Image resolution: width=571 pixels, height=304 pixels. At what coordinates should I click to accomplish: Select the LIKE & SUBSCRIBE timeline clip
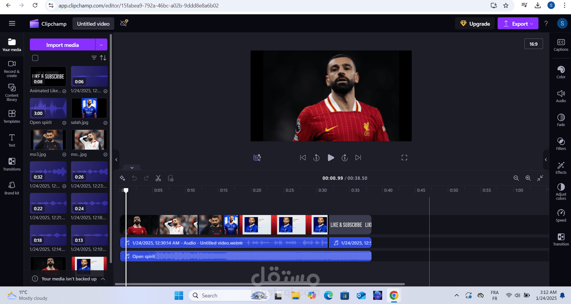tap(350, 225)
